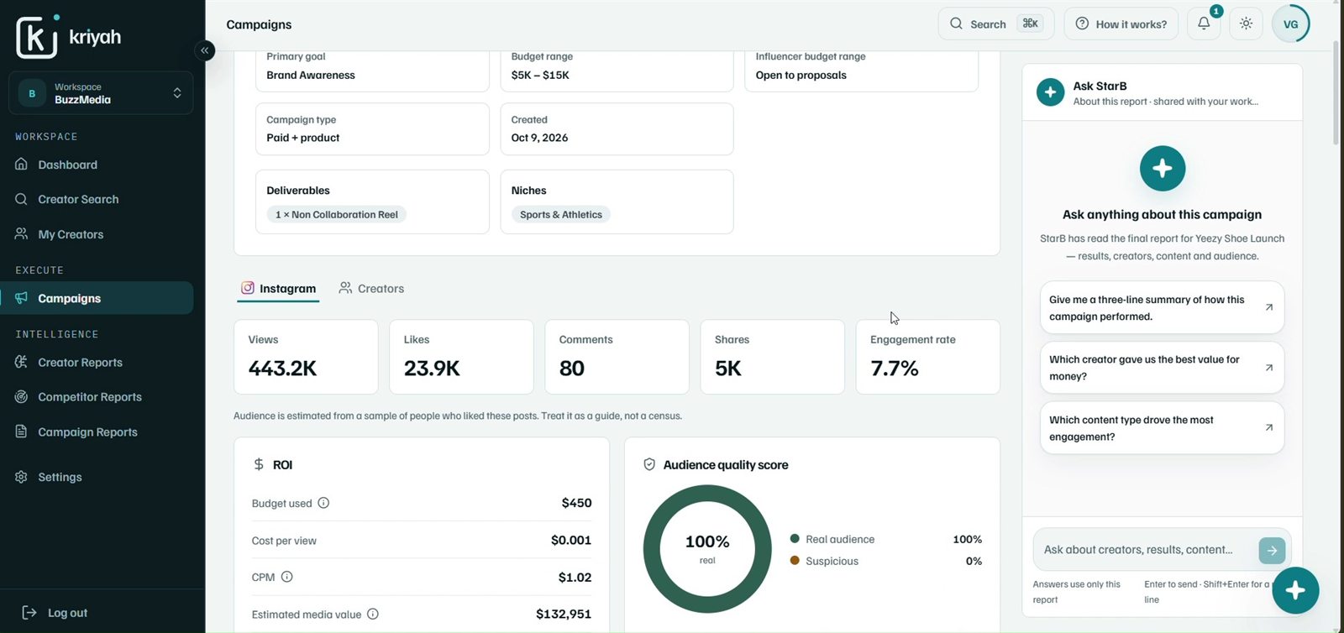Viewport: 1344px width, 633px height.
Task: Click the Ask StarB header icon
Action: click(1050, 92)
